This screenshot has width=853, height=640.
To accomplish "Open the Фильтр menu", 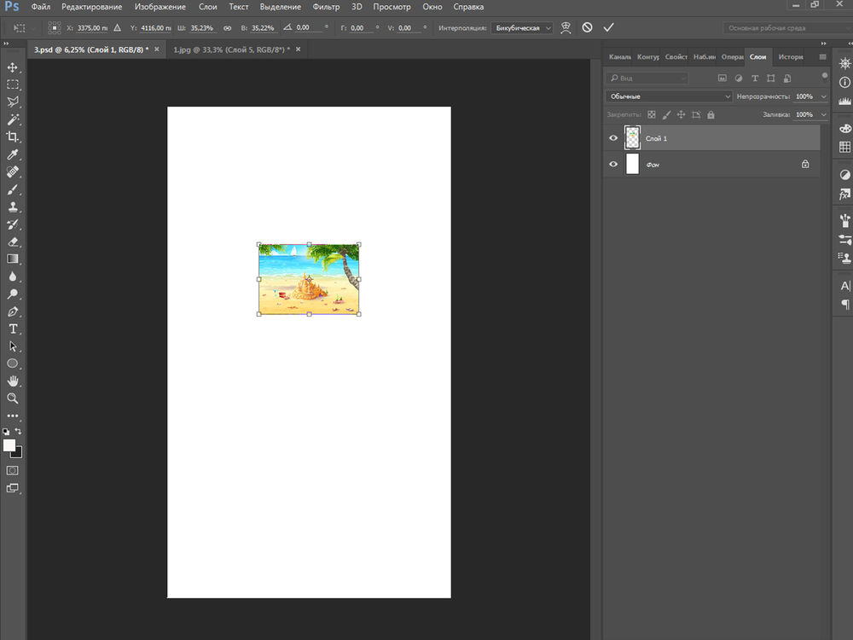I will click(326, 7).
